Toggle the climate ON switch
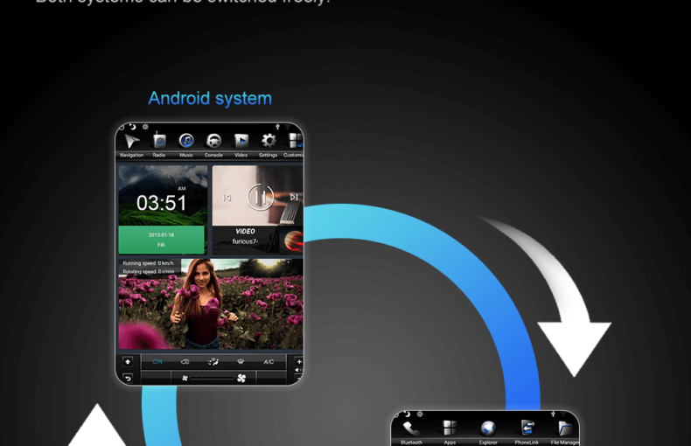 tap(157, 362)
